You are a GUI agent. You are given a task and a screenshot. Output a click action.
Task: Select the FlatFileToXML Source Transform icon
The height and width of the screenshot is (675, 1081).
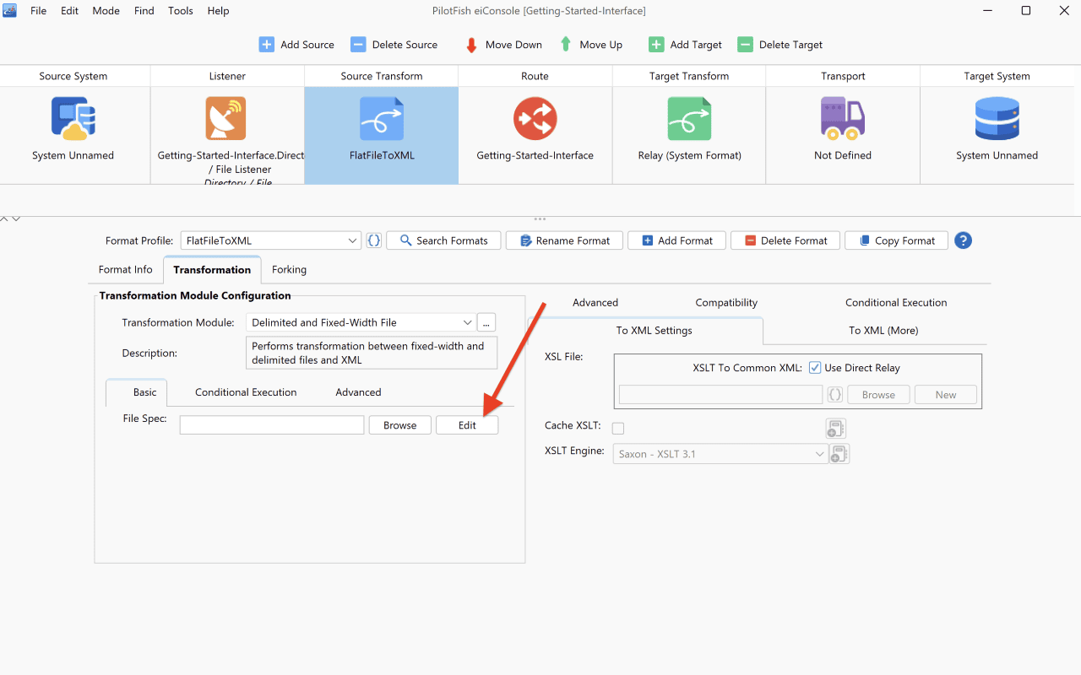[382, 118]
